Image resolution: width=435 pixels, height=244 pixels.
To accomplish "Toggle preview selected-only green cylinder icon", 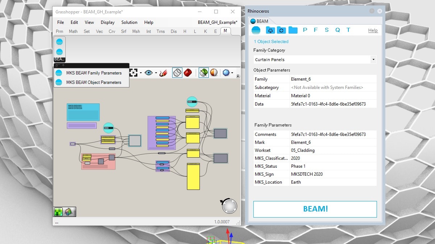I will pos(204,73).
